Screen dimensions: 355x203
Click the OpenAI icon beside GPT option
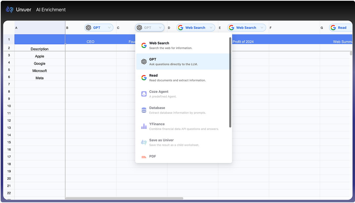click(x=144, y=62)
